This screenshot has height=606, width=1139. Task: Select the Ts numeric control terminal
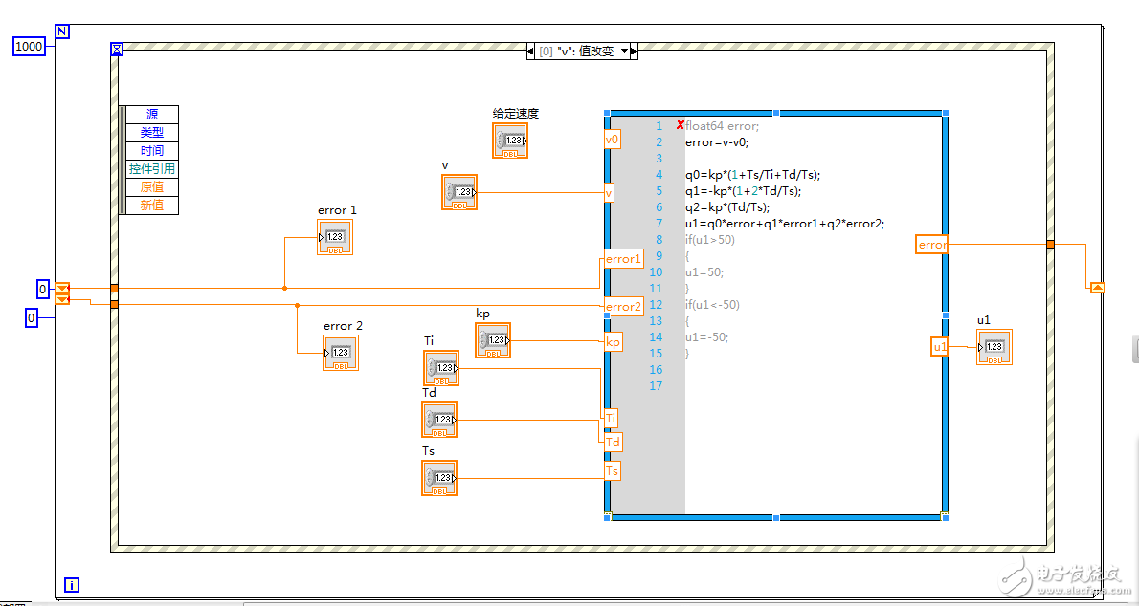439,478
